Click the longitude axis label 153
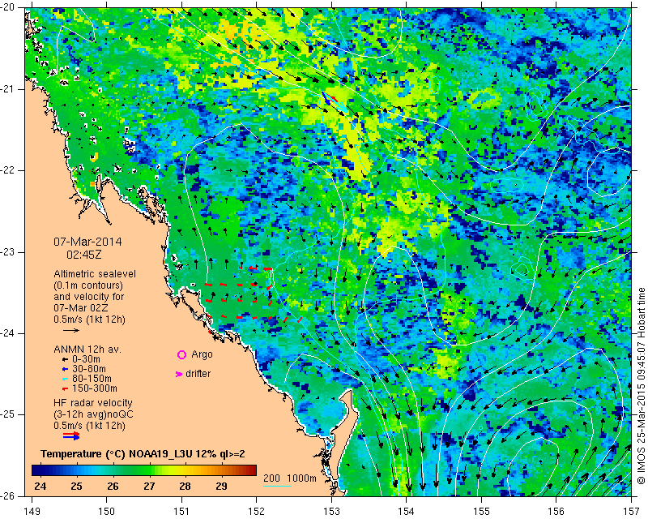The height and width of the screenshot is (519, 648). tap(331, 512)
